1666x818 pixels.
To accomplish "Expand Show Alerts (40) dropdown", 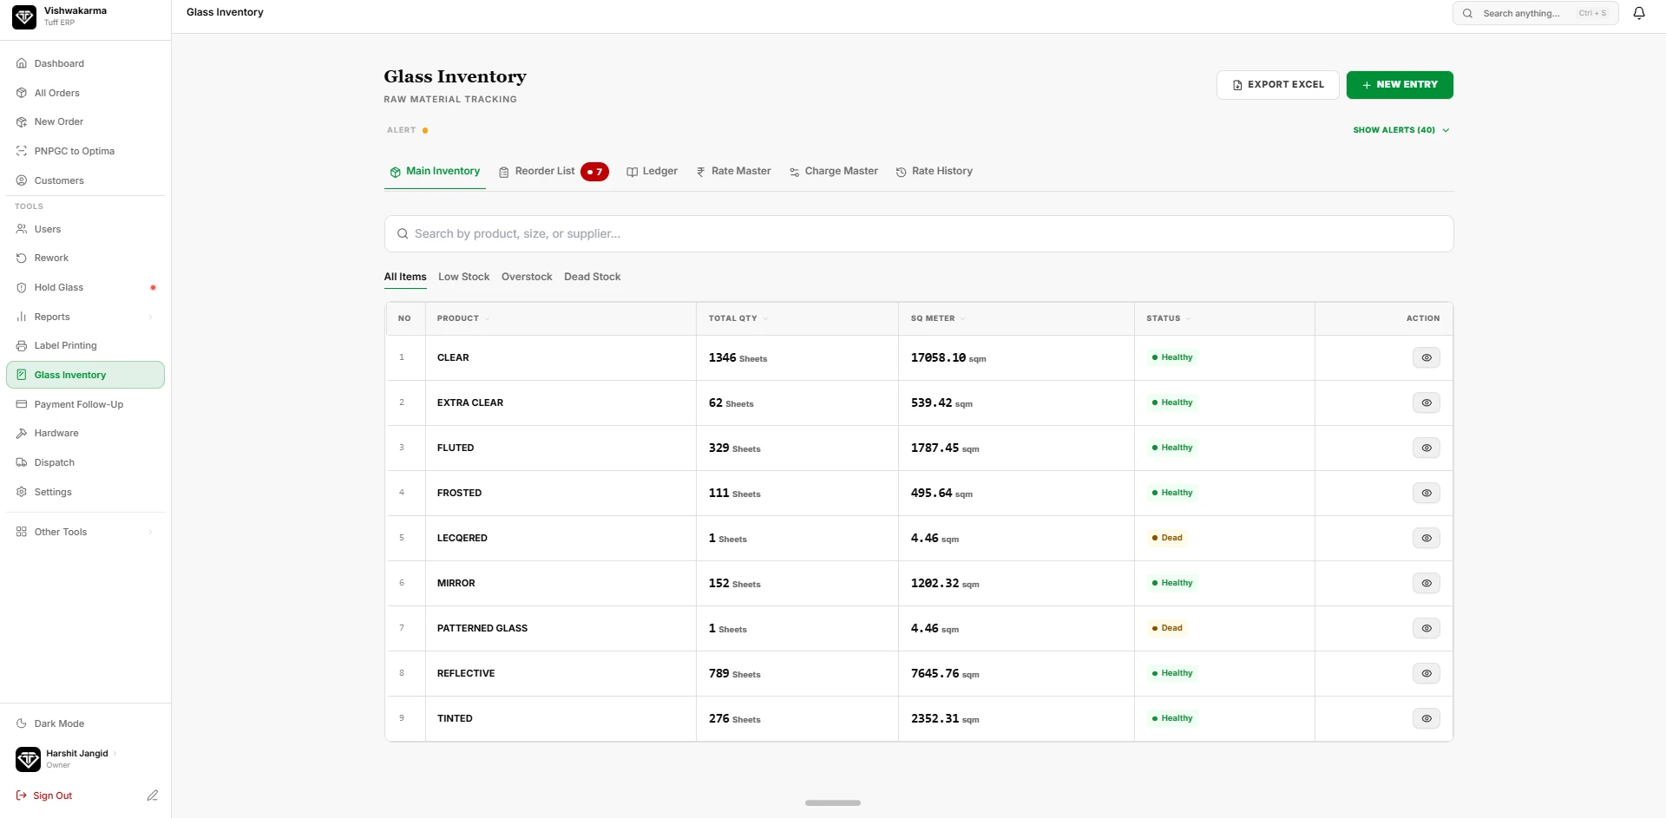I will (x=1401, y=130).
